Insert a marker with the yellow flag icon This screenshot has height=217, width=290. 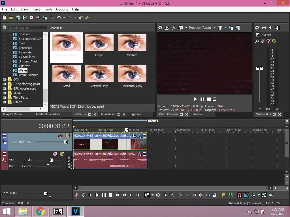pyautogui.click(x=224, y=195)
